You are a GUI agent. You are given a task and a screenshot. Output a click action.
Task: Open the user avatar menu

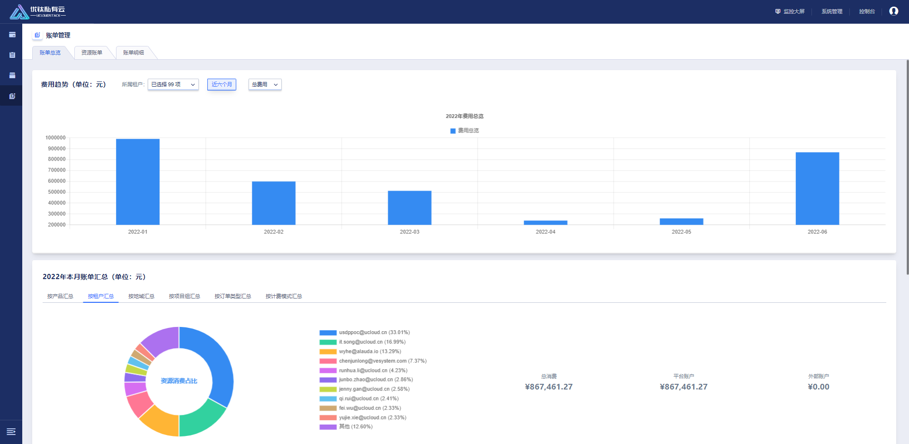tap(893, 11)
